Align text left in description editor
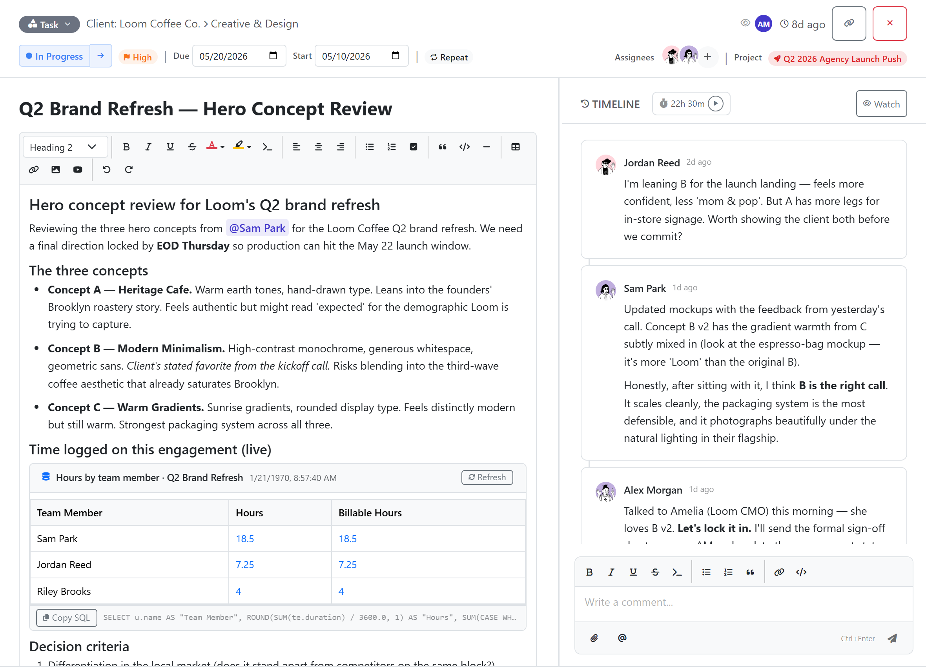926x667 pixels. coord(296,147)
